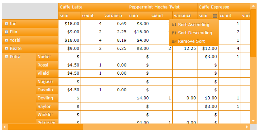
Task: Expand the Elio row
Action: click(x=6, y=32)
